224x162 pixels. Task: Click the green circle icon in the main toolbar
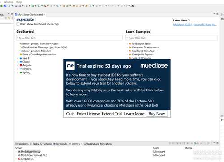[1, 6]
